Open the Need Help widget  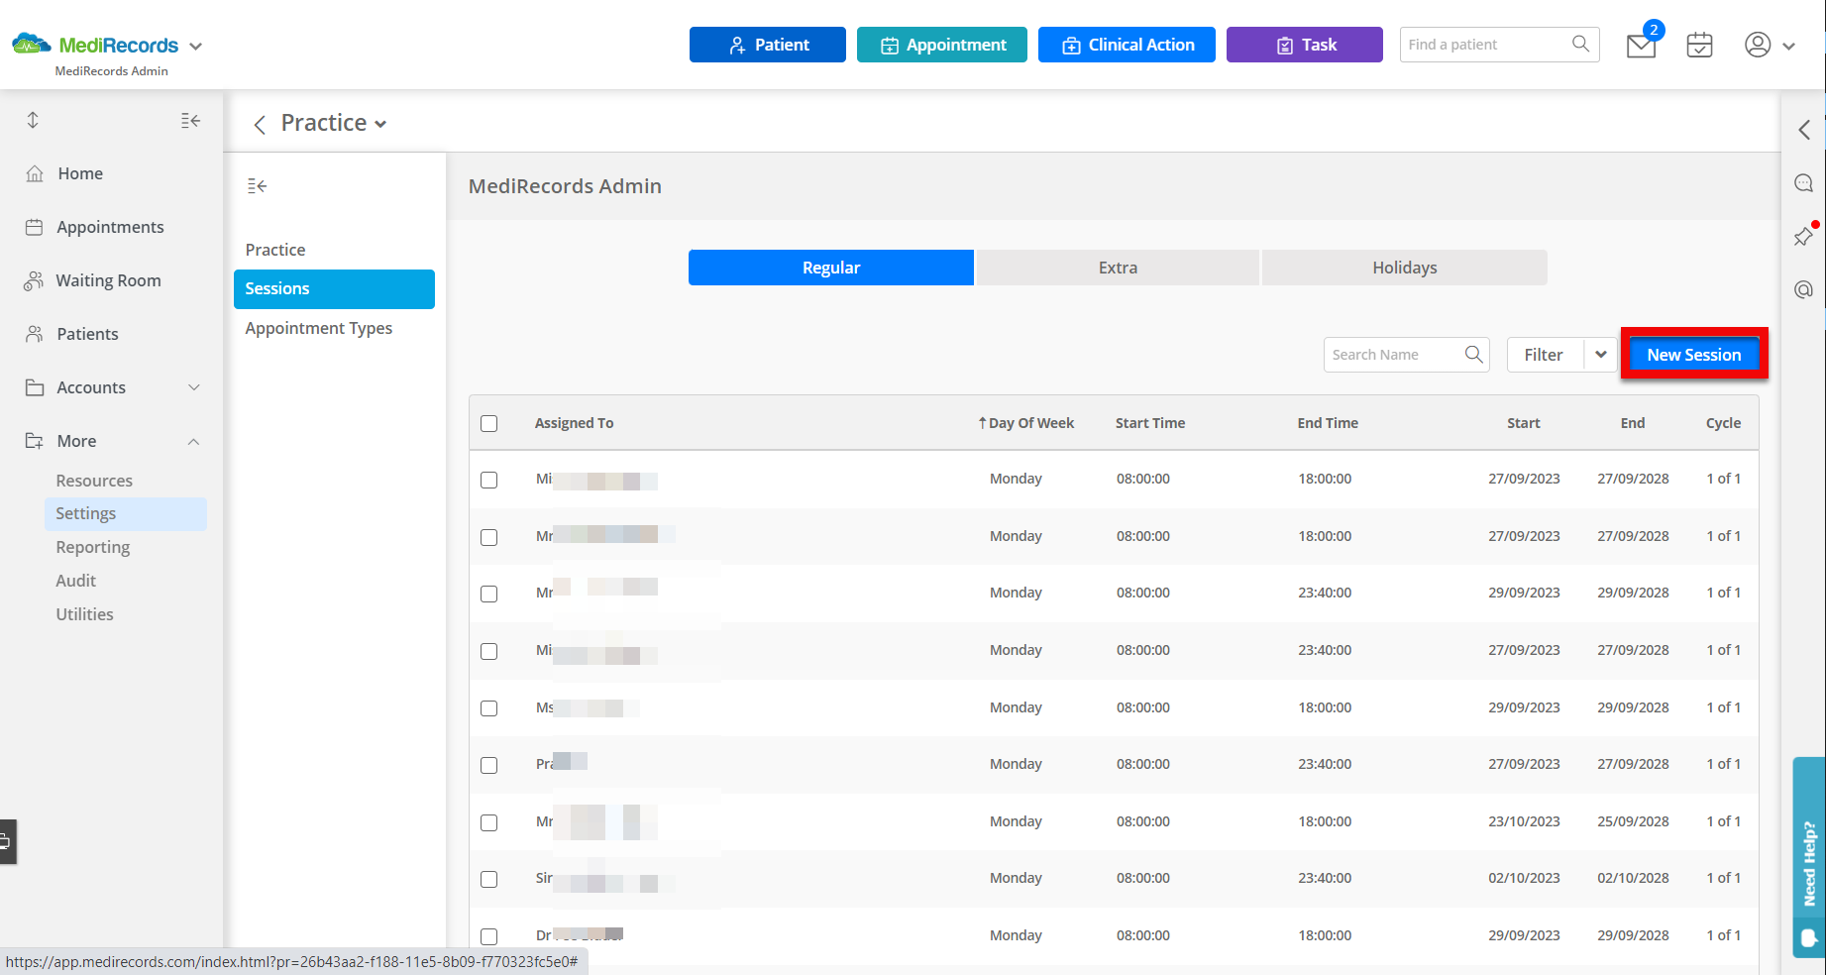pos(1809,856)
